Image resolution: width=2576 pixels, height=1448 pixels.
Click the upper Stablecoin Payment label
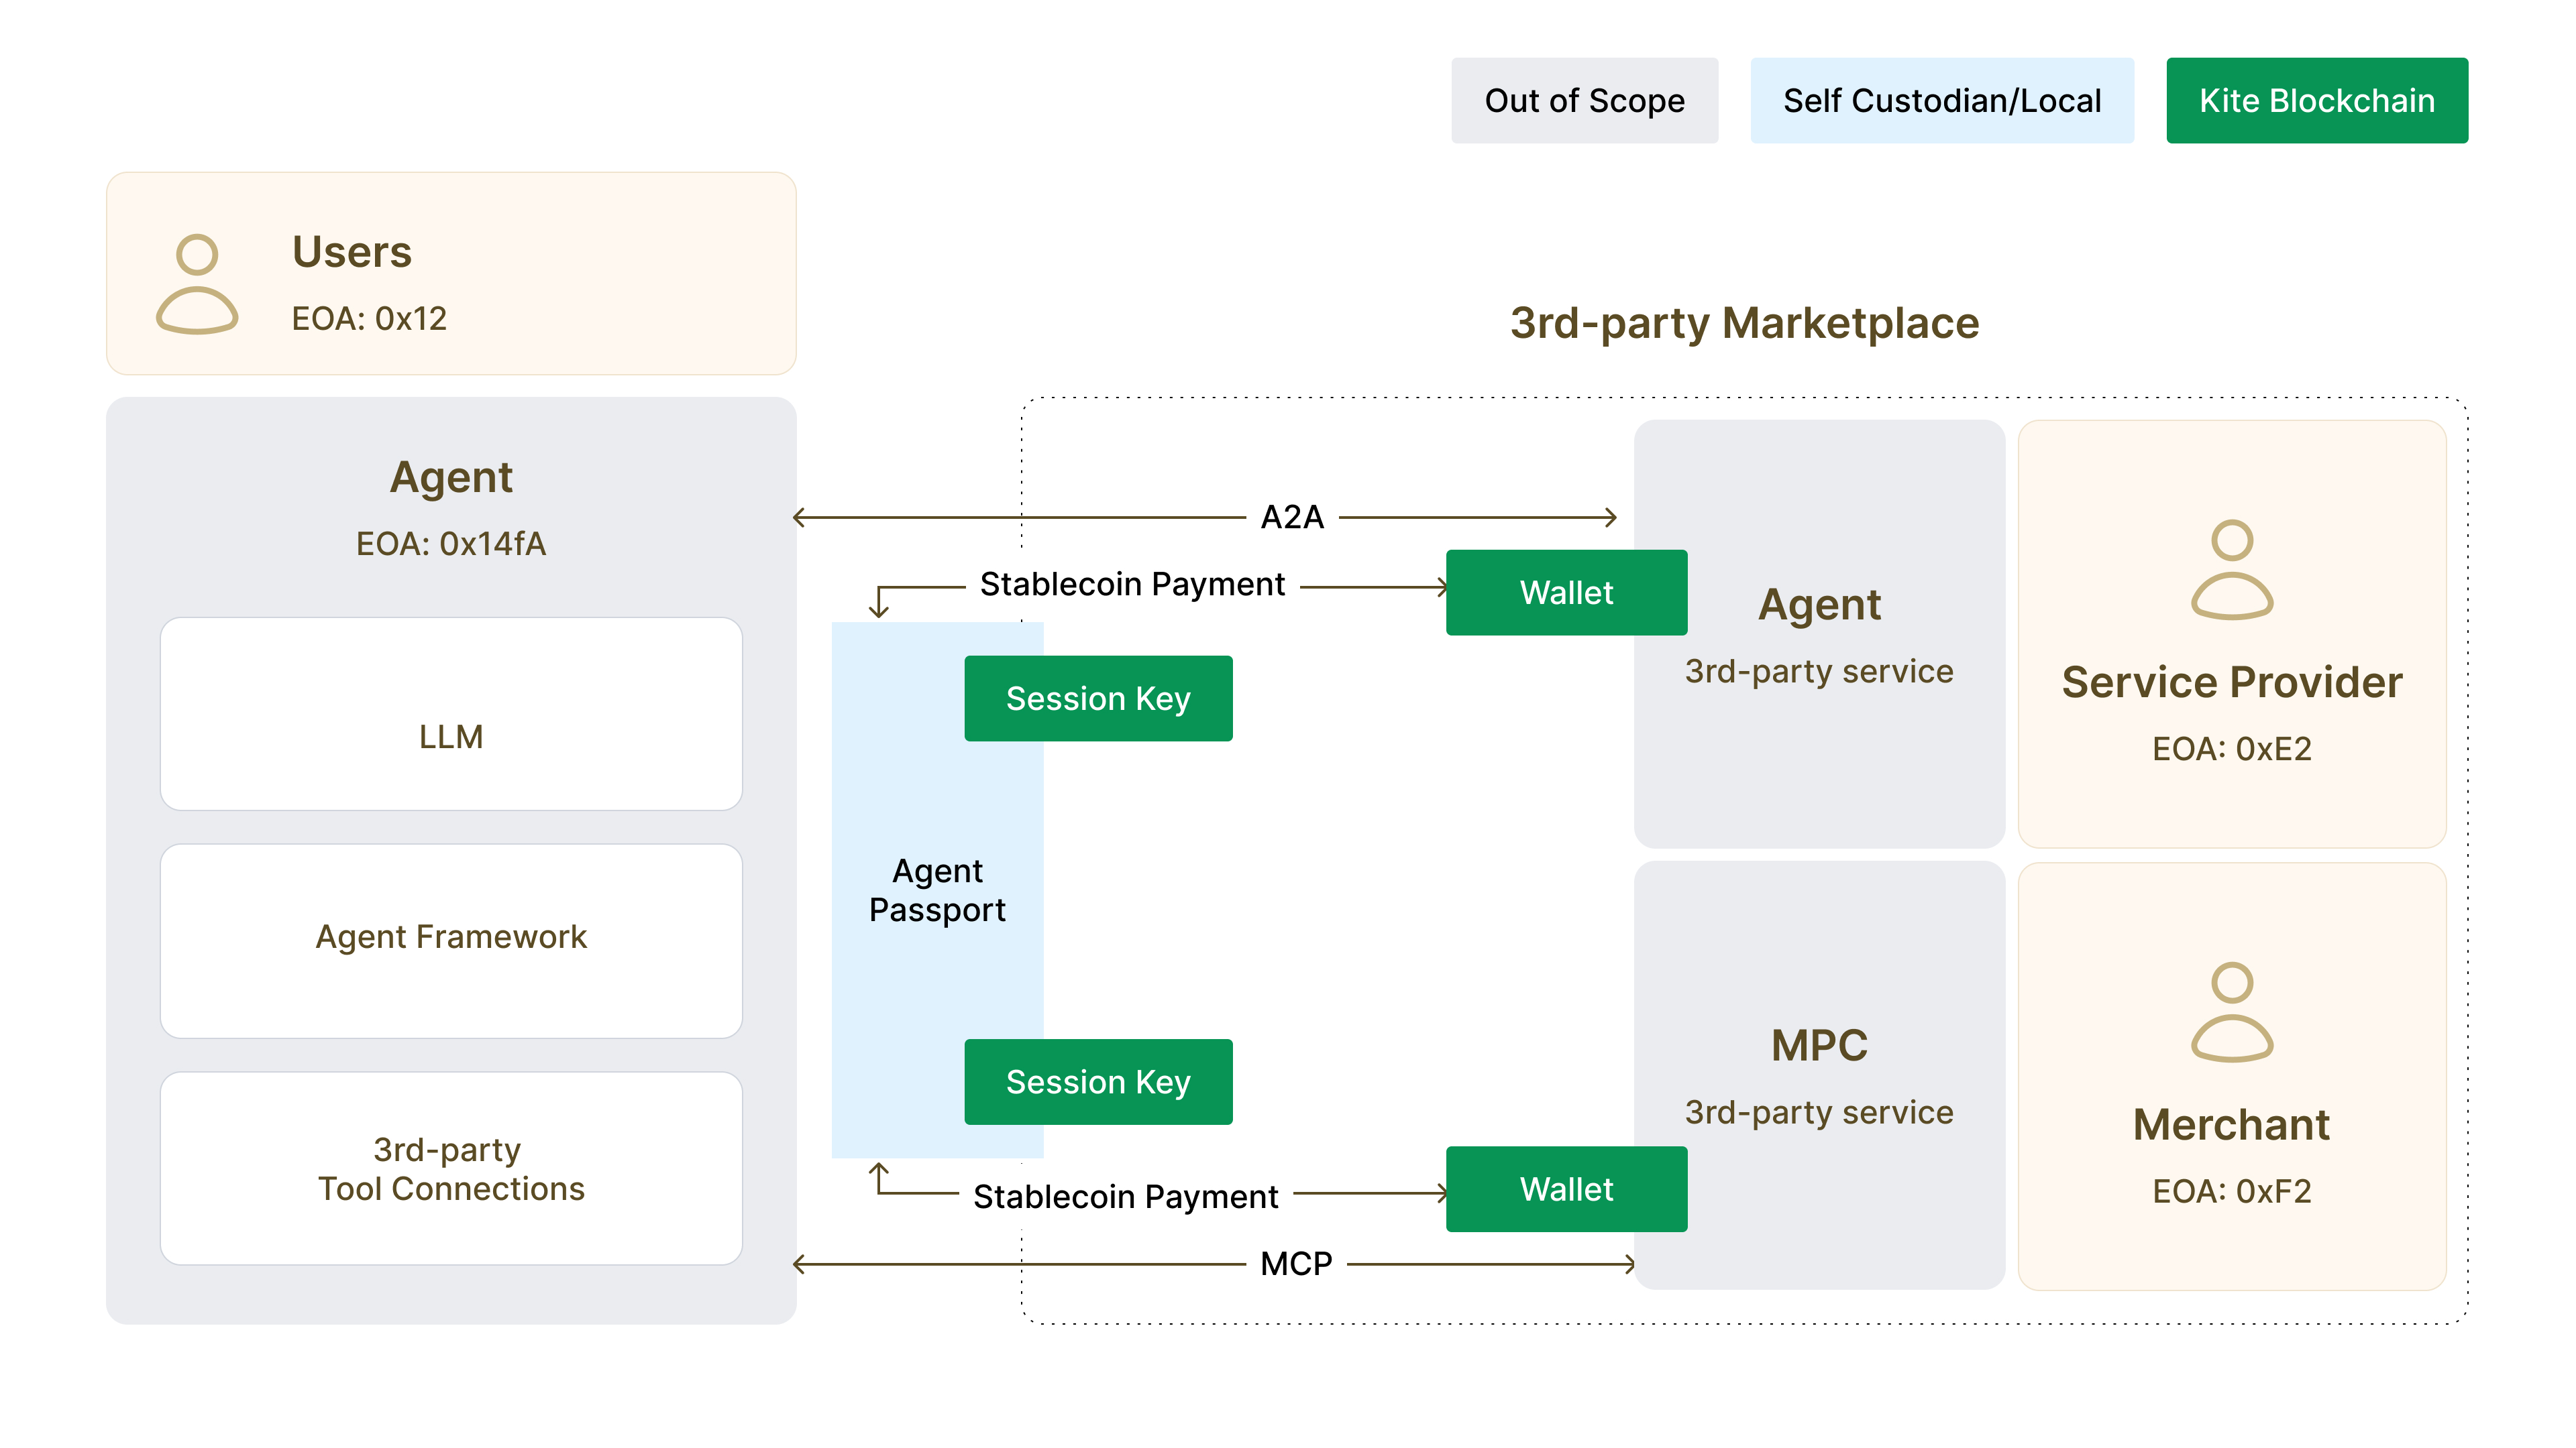(1132, 585)
